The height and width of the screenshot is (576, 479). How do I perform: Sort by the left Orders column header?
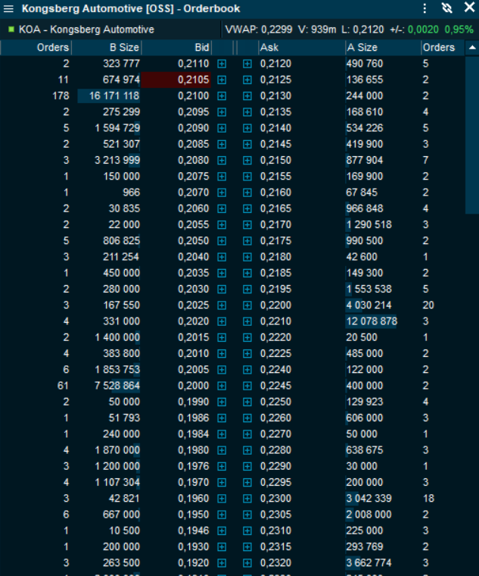(x=36, y=48)
